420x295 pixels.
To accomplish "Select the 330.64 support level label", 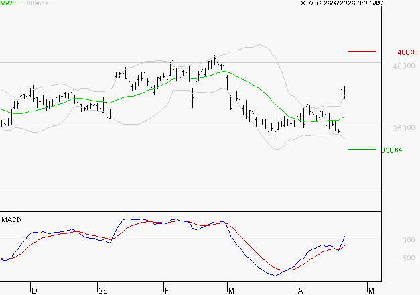I will [x=392, y=150].
